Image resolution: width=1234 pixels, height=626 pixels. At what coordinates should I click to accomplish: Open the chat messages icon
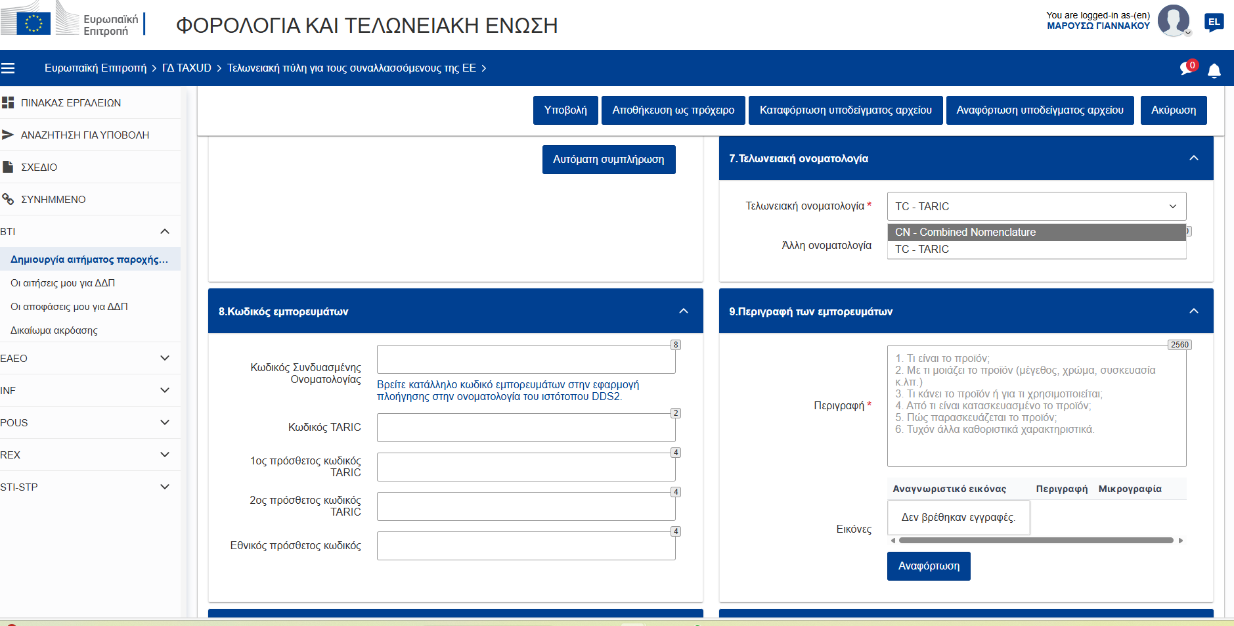pyautogui.click(x=1187, y=68)
